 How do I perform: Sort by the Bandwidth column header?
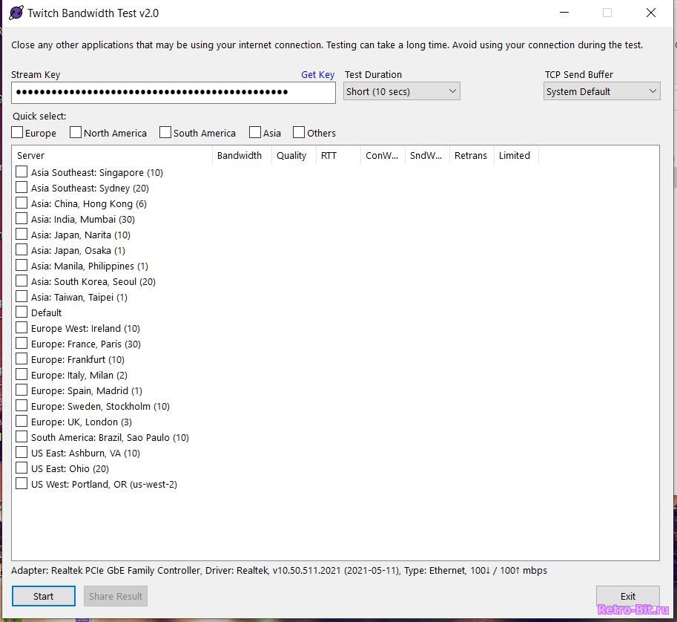click(239, 155)
